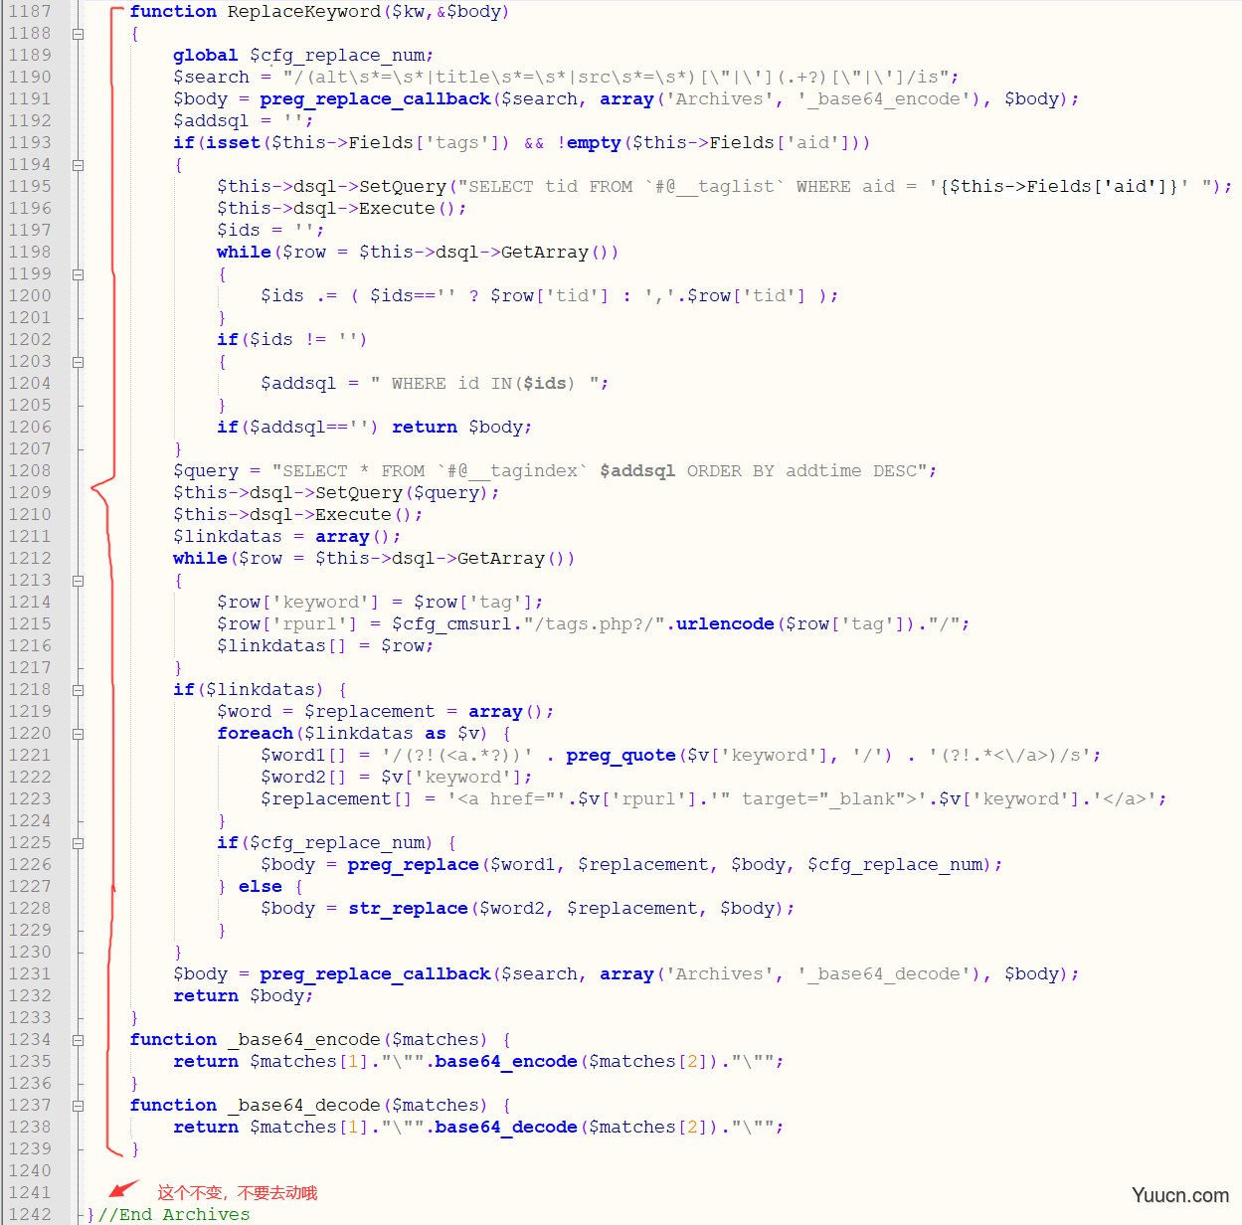The height and width of the screenshot is (1225, 1242).
Task: Click line number 1187 in the margin
Action: pyautogui.click(x=30, y=12)
